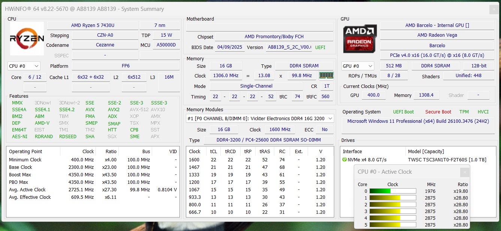Click the module clock 1600 MHz value
Screen dimensions: 501x231
280,130
